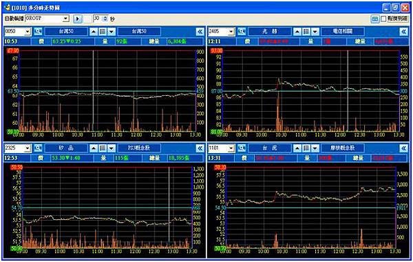Collapse the 0050 panel with double-chevron
Image resolution: width=413 pixels, height=262 pixels.
point(200,32)
